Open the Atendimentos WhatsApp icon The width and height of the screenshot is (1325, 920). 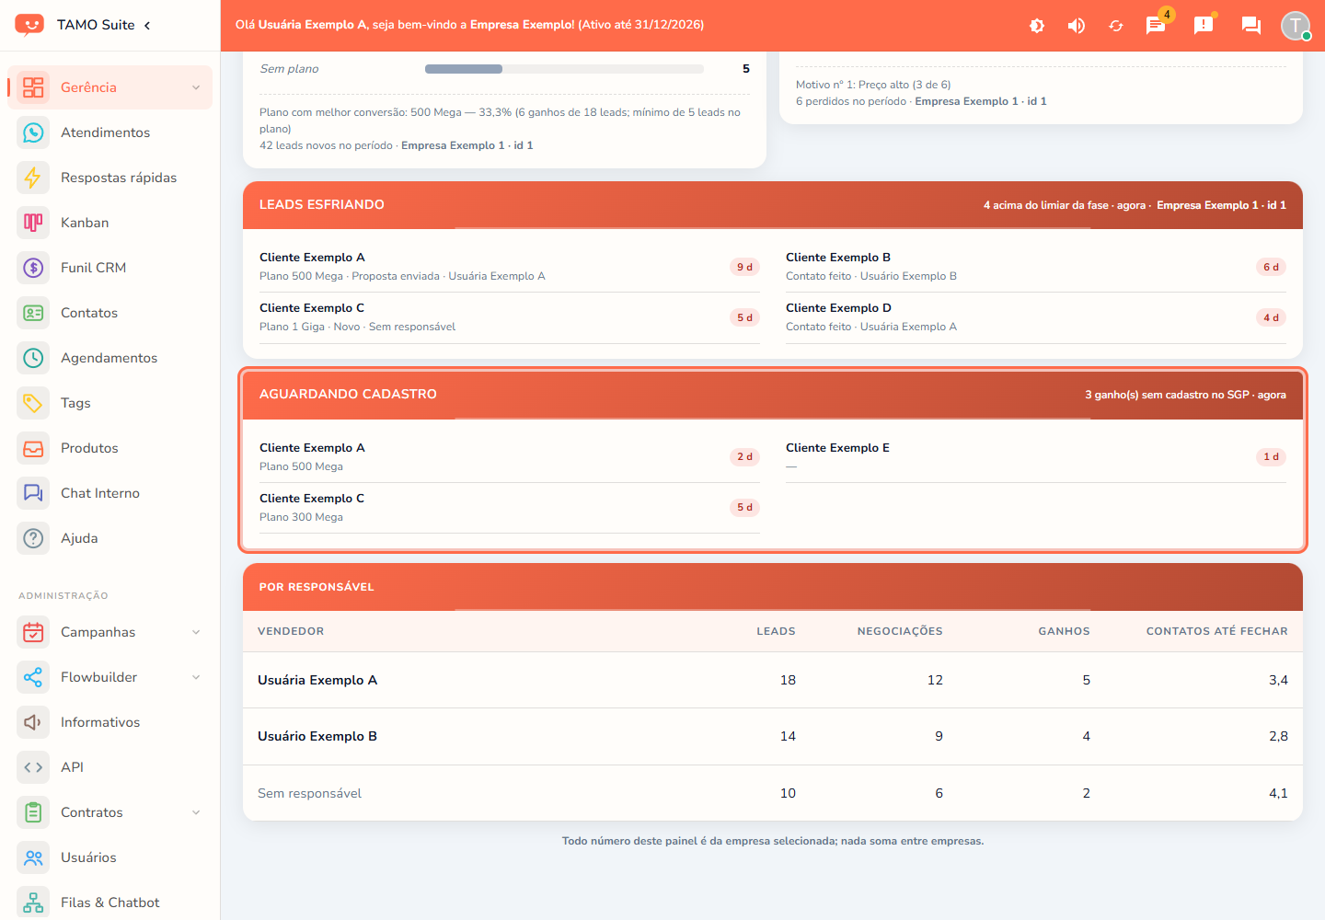click(x=33, y=132)
